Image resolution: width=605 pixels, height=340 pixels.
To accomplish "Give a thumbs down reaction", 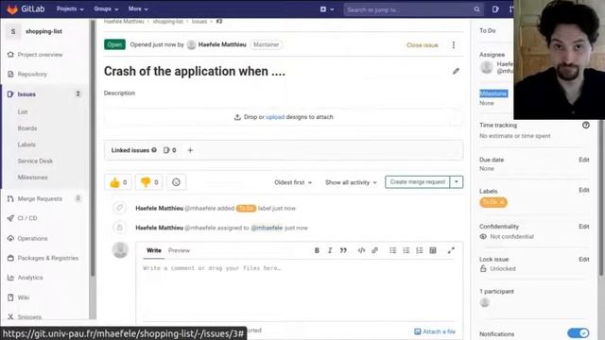I will pos(149,182).
